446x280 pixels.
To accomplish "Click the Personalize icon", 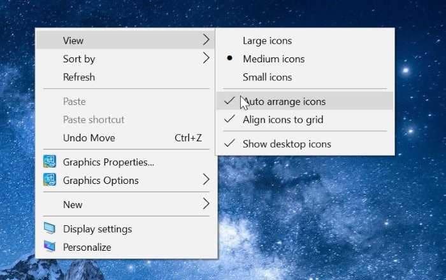I will point(49,247).
